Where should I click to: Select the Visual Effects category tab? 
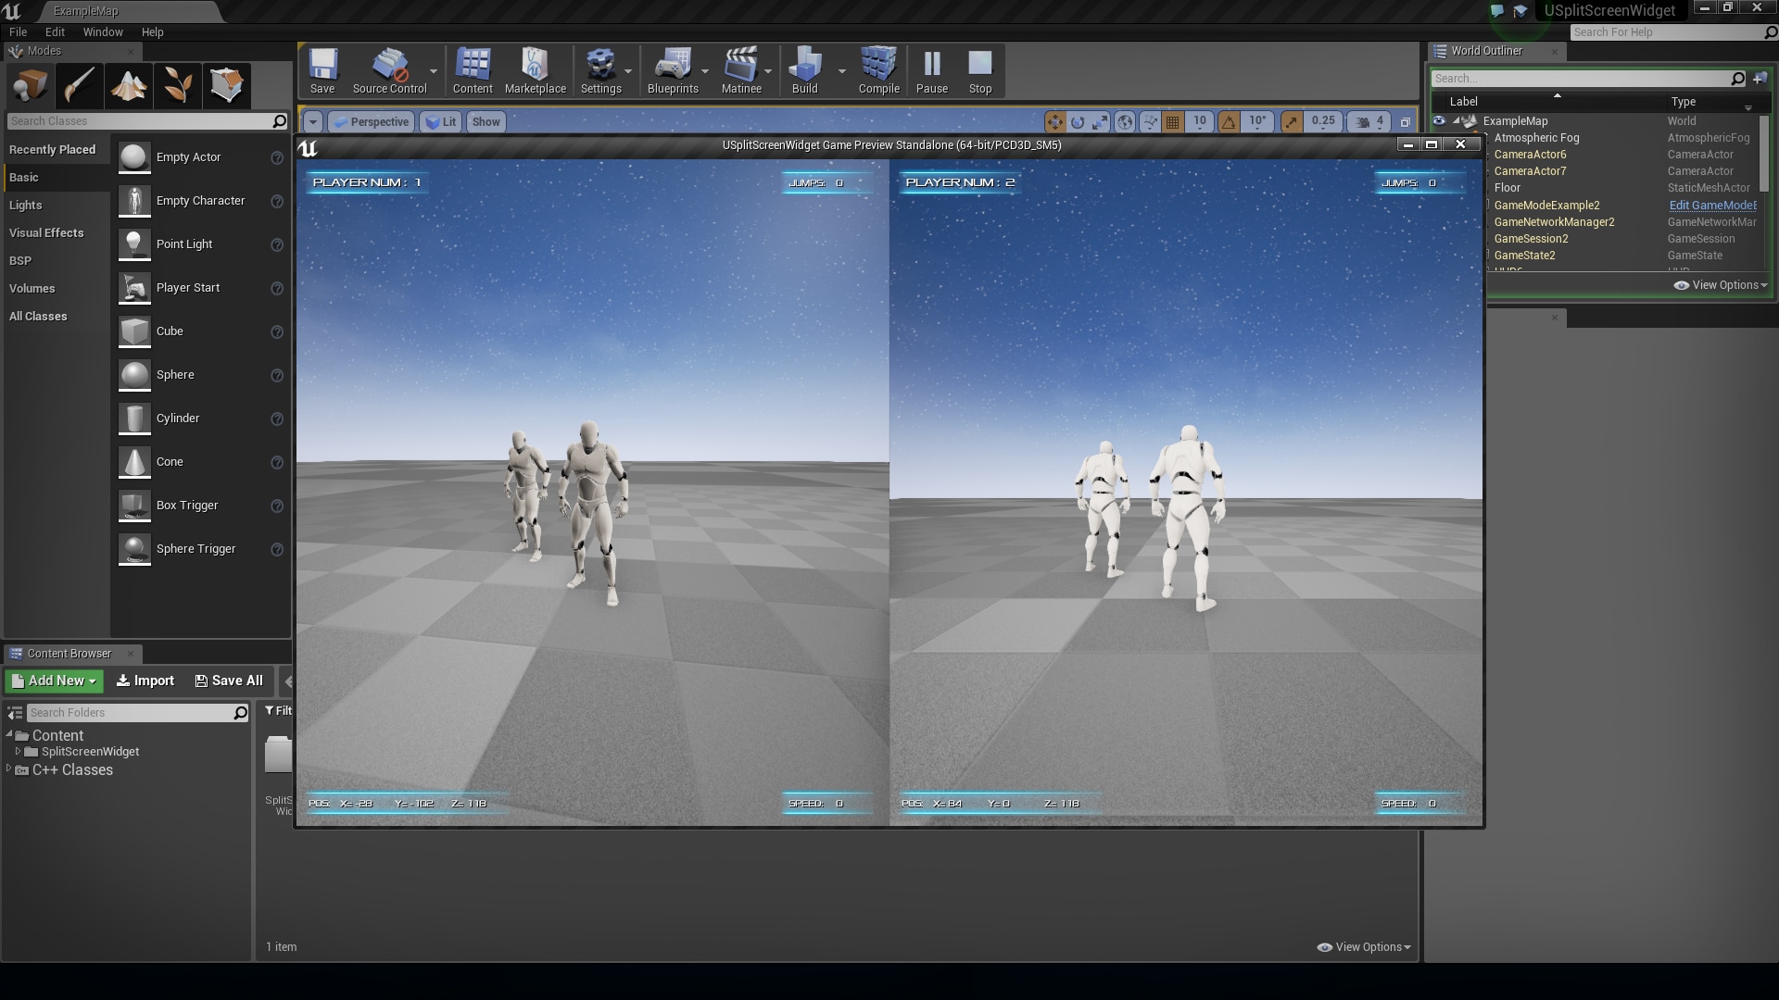[x=46, y=232]
